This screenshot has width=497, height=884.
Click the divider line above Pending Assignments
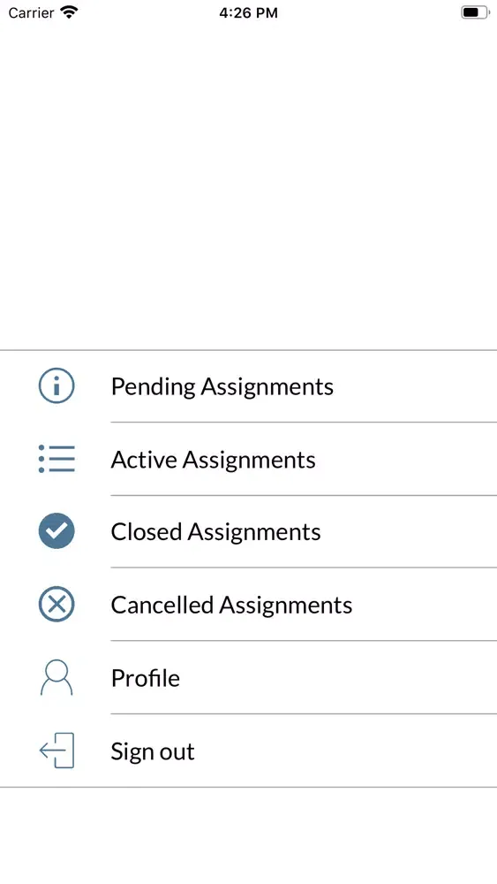[x=248, y=350]
